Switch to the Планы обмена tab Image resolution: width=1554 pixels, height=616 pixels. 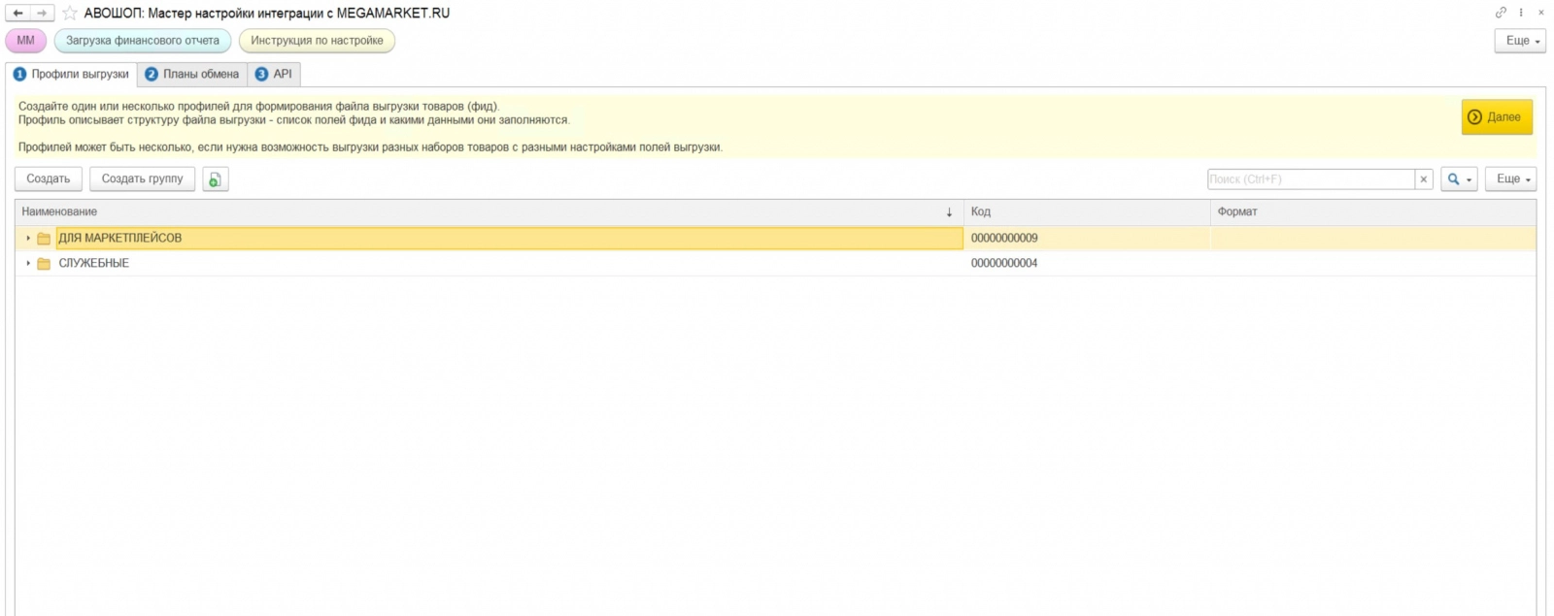click(x=192, y=75)
